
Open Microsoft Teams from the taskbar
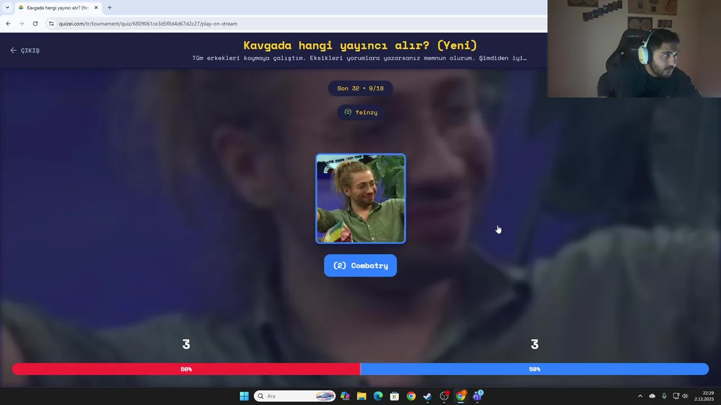click(478, 396)
